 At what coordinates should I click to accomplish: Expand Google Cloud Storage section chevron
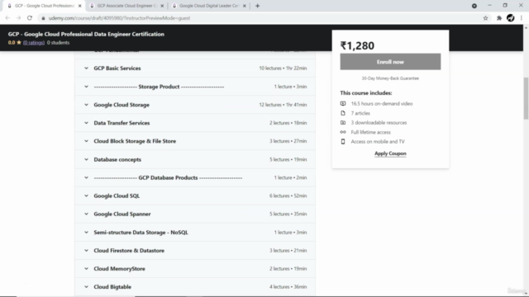pyautogui.click(x=86, y=105)
